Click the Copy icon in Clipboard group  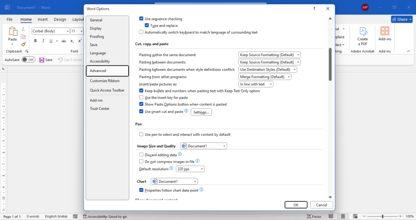click(x=23, y=37)
